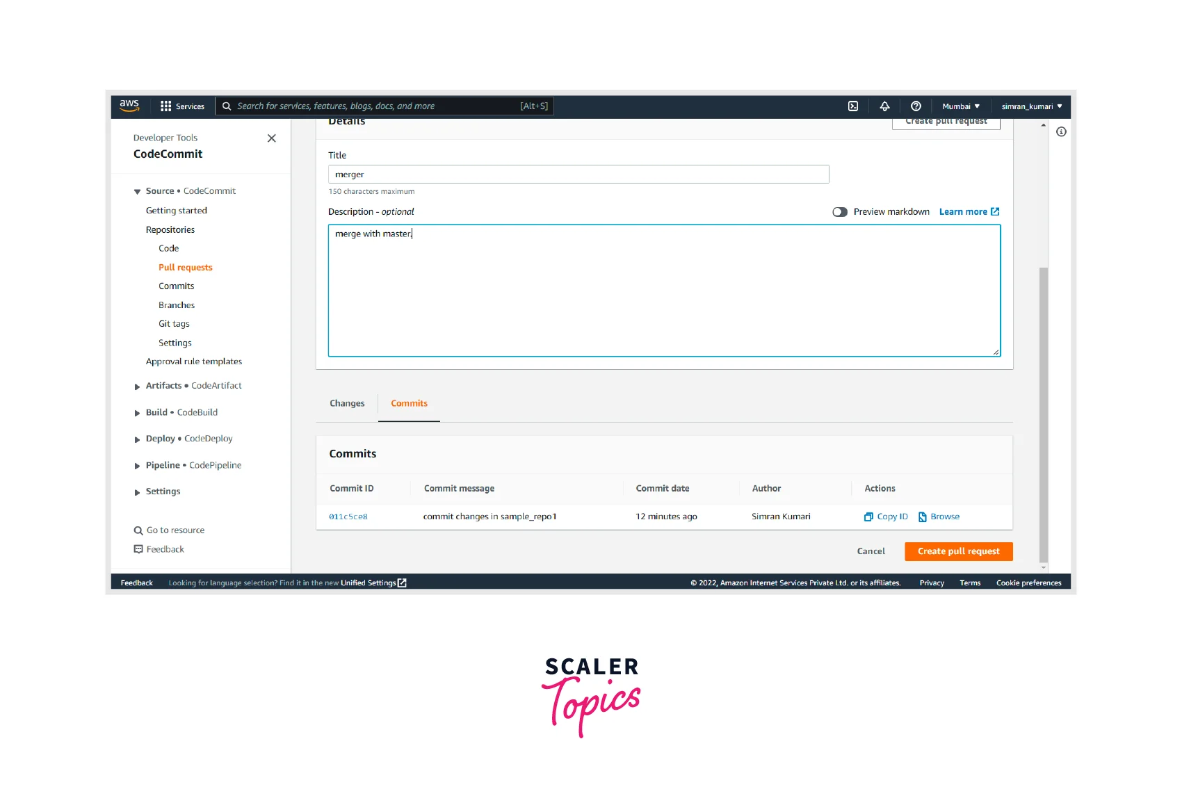Viewport: 1182px width, 805px height.
Task: Click the orange Create pull request button
Action: (958, 551)
